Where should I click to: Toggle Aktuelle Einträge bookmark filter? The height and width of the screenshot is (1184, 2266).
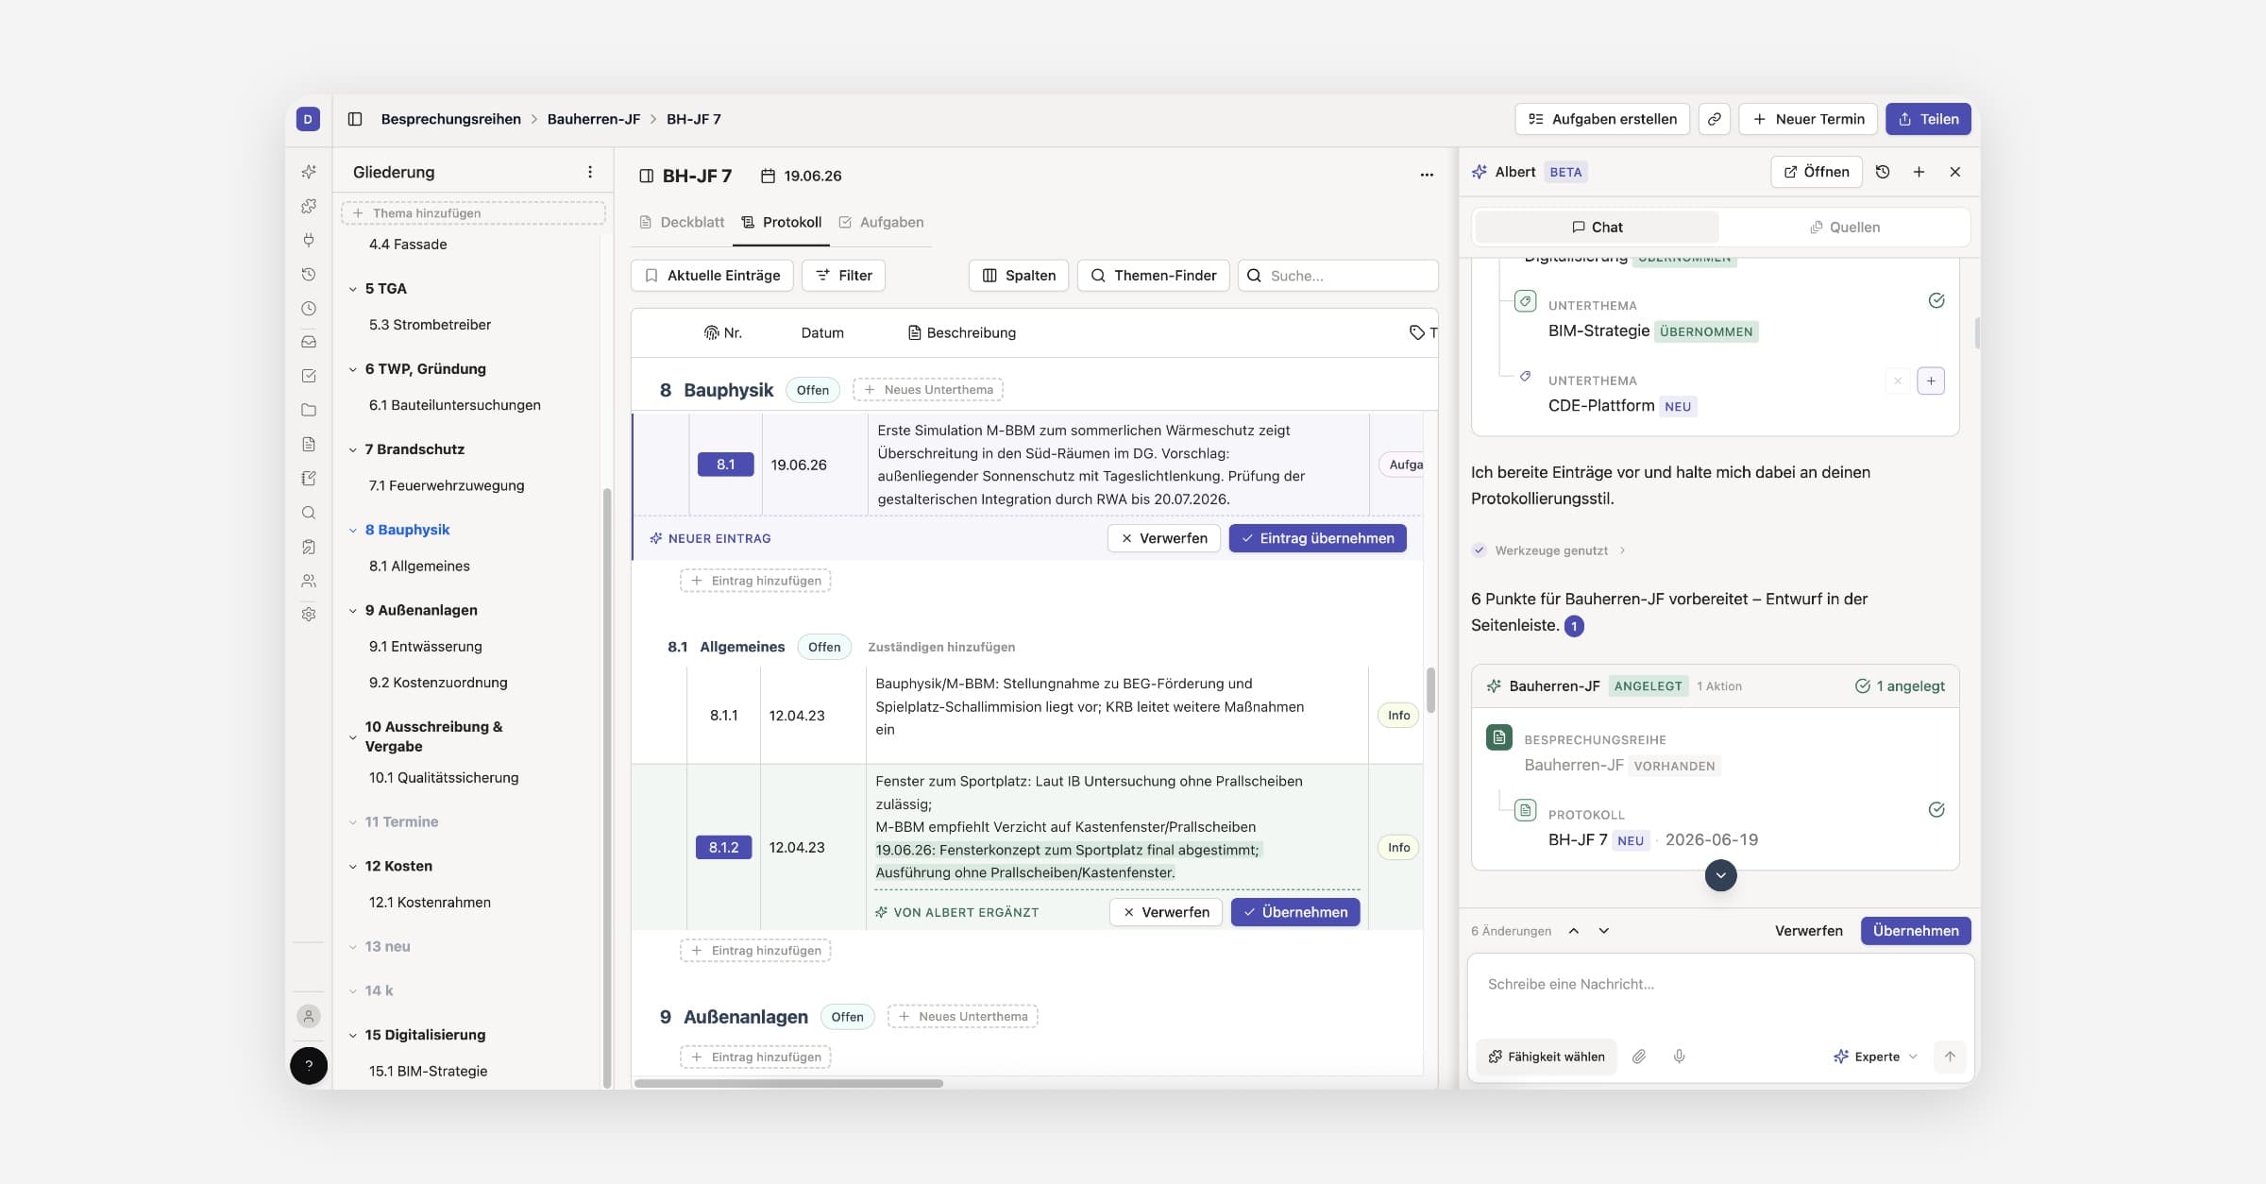click(712, 276)
